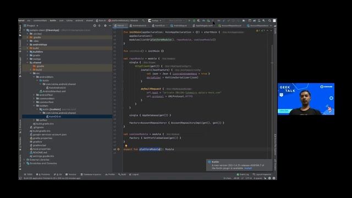Open the Build tool window at bottom

(122, 174)
